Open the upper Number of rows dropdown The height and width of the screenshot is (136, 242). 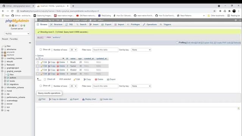tap(73, 50)
